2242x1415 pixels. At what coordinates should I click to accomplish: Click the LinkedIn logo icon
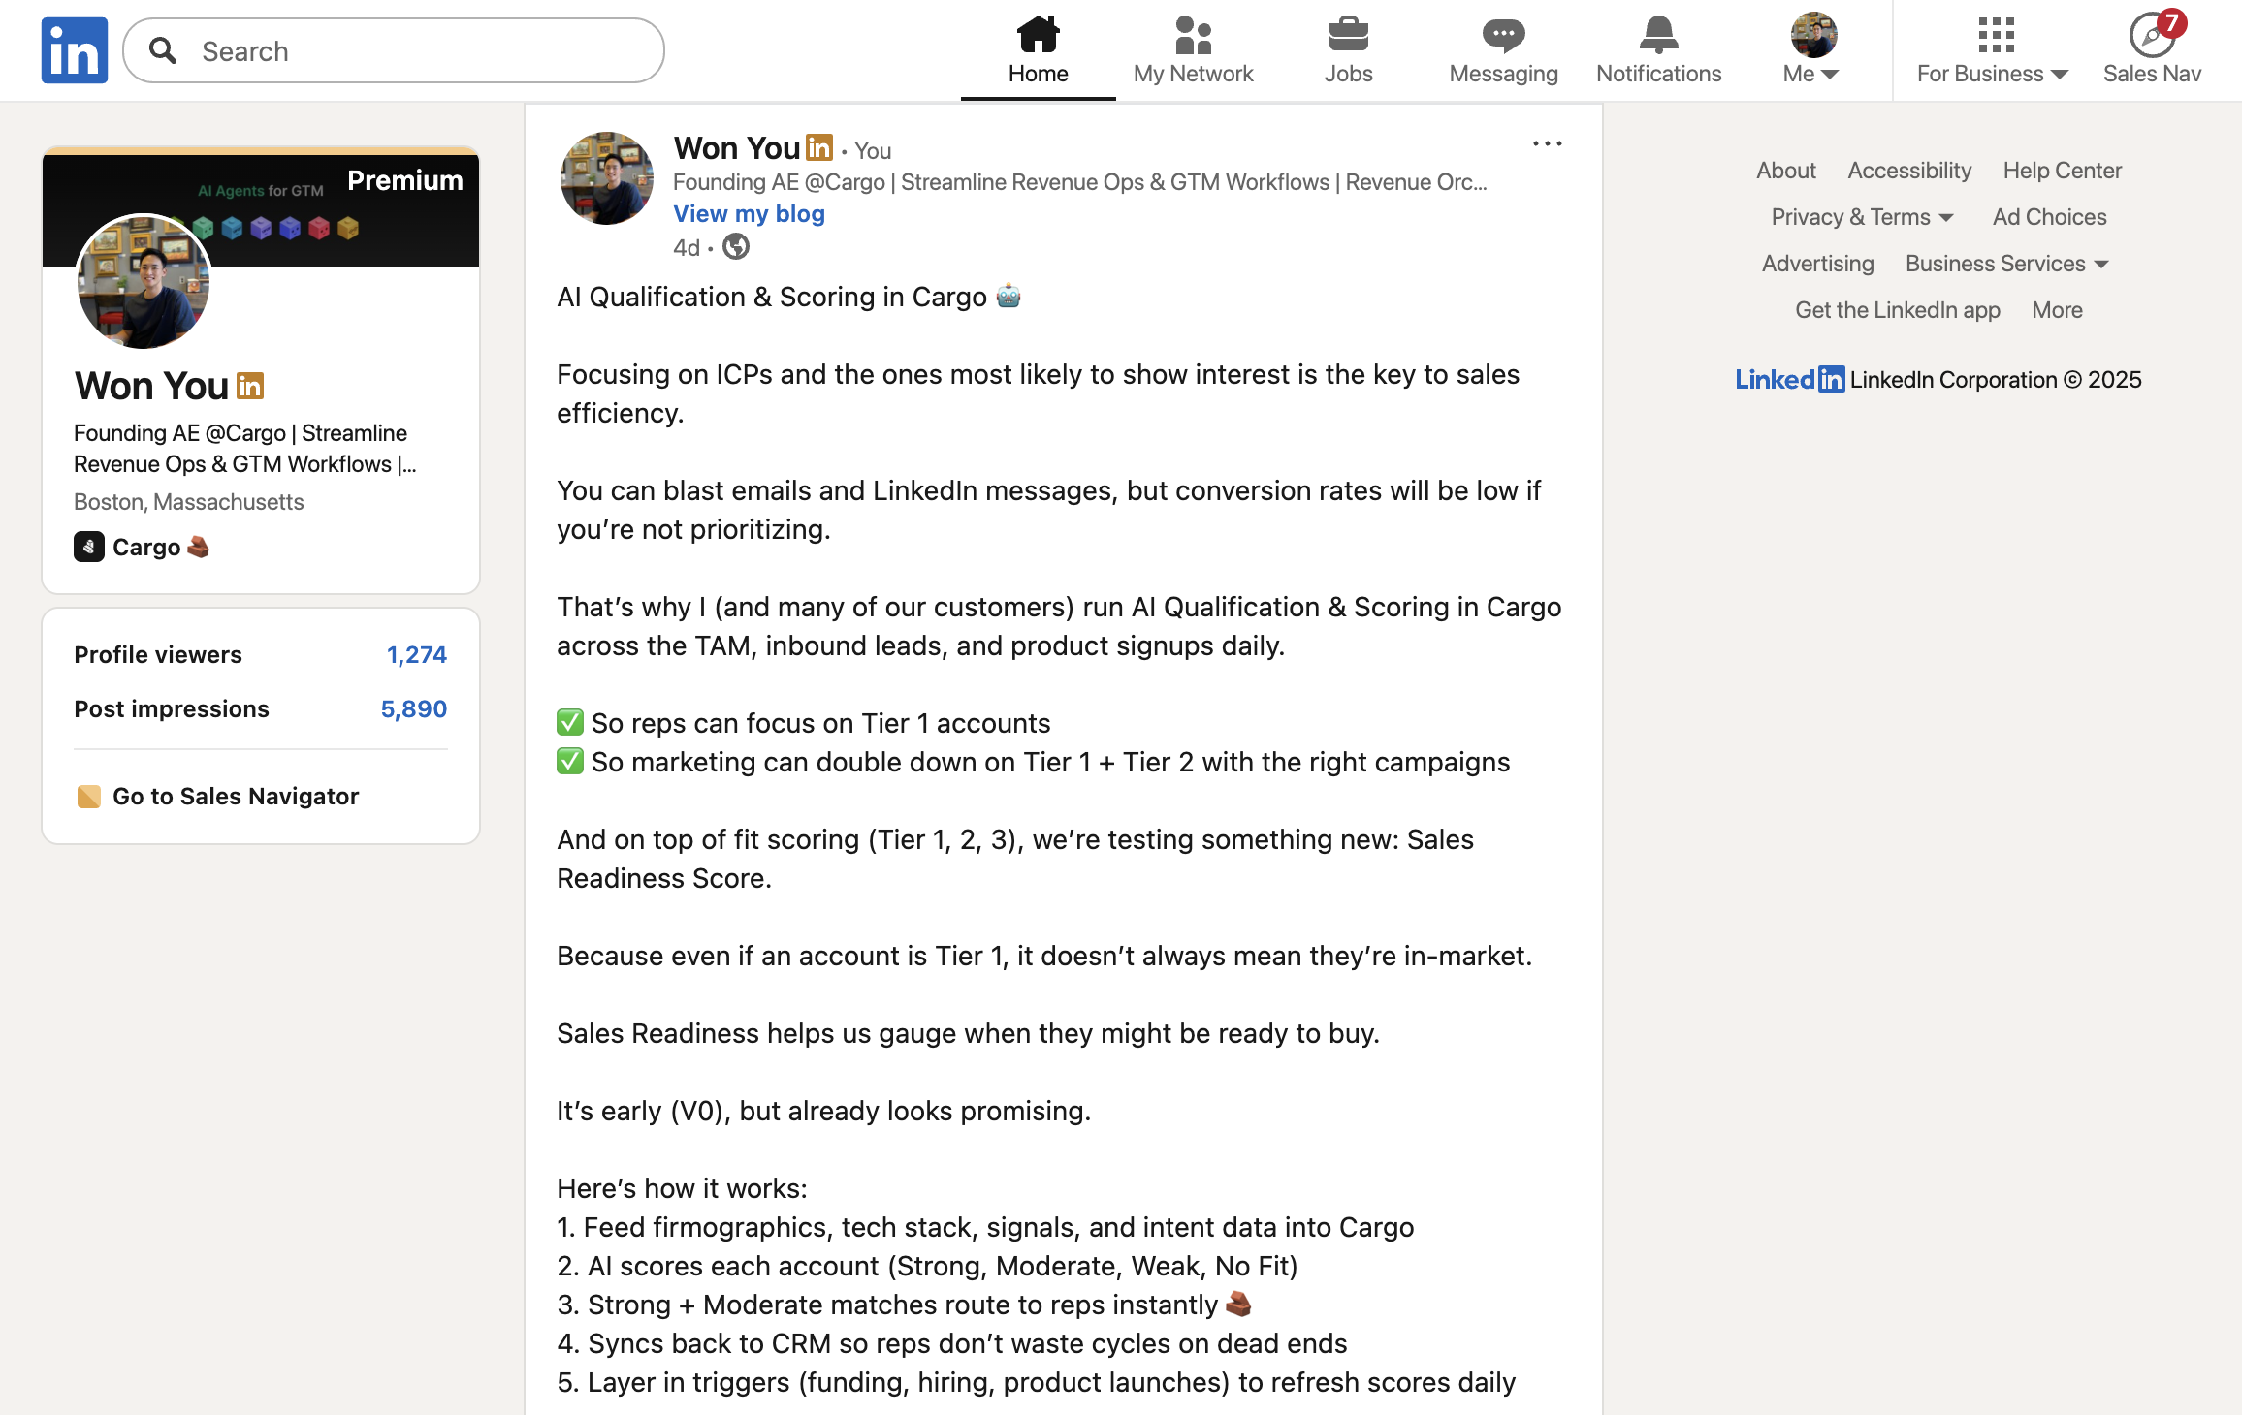click(x=75, y=50)
